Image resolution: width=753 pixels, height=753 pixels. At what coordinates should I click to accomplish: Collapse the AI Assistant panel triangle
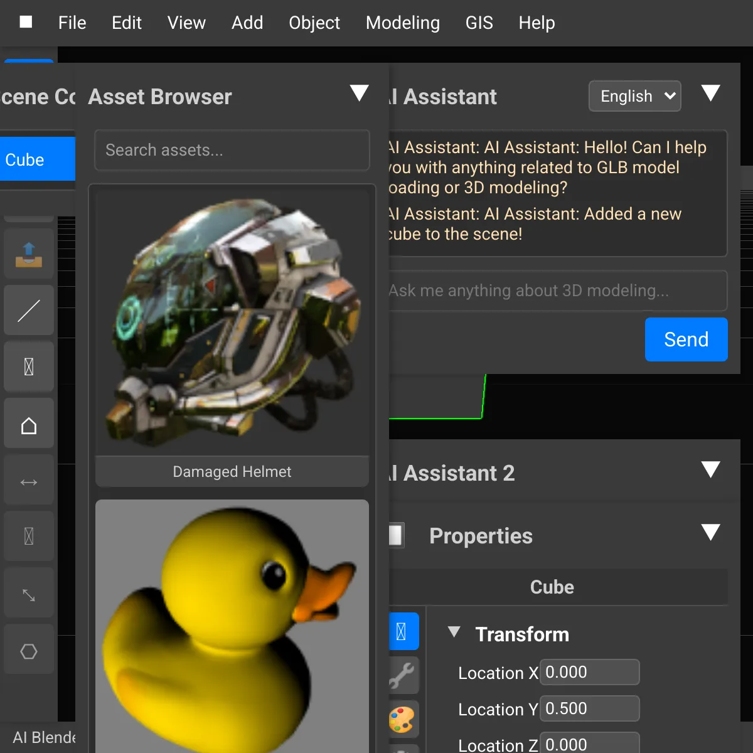coord(710,93)
